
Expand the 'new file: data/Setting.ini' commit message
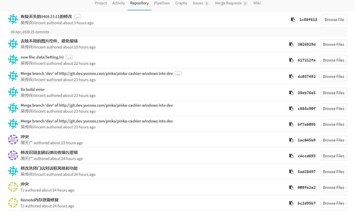(69, 57)
